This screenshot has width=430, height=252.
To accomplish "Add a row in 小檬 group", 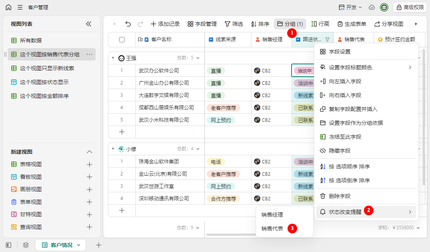I will pos(122,210).
